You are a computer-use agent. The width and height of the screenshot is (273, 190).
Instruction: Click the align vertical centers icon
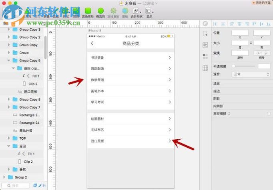(261, 24)
